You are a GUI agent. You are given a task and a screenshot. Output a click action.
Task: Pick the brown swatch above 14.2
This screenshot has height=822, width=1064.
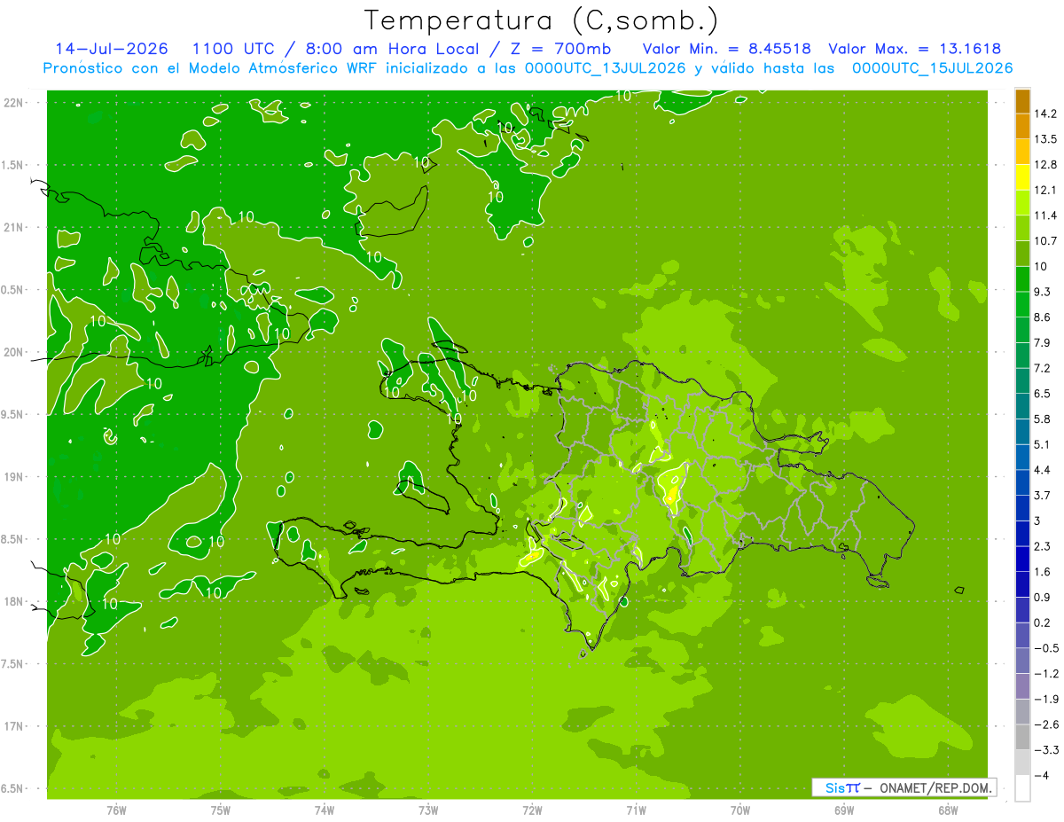coord(1022,100)
